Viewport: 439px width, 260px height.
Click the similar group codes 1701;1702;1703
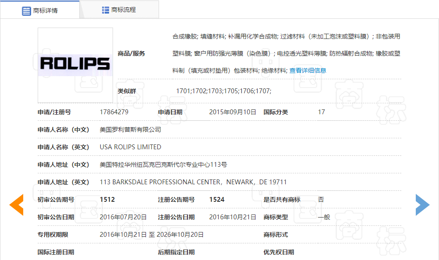tap(223, 91)
